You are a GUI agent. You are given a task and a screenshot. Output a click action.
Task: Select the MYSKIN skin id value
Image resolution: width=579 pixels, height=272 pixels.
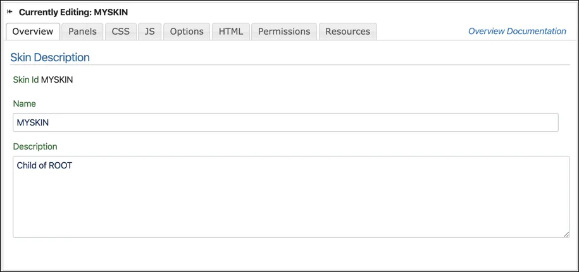click(57, 80)
